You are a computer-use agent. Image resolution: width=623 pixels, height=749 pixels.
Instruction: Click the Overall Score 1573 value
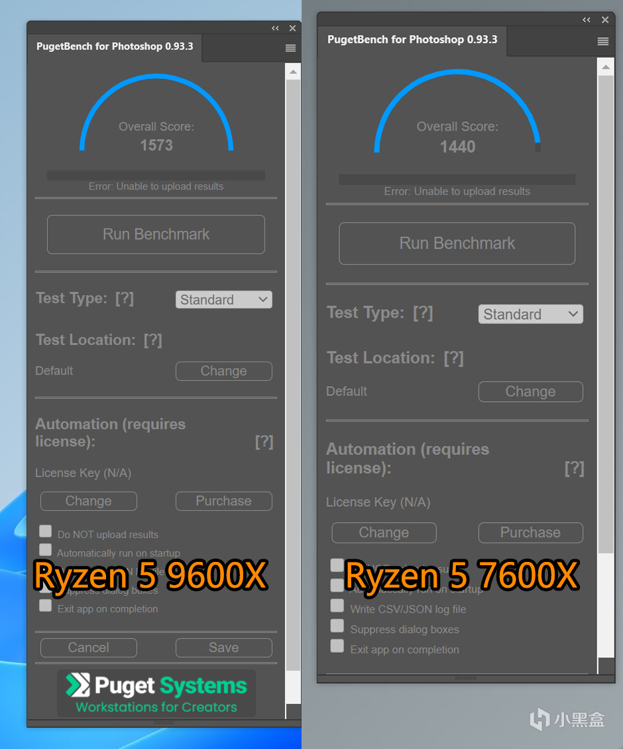tap(156, 145)
